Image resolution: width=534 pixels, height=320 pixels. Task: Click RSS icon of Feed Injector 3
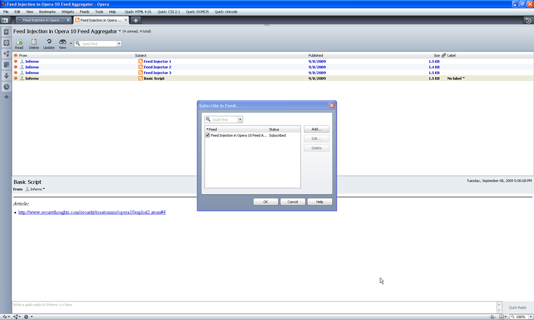coord(140,73)
